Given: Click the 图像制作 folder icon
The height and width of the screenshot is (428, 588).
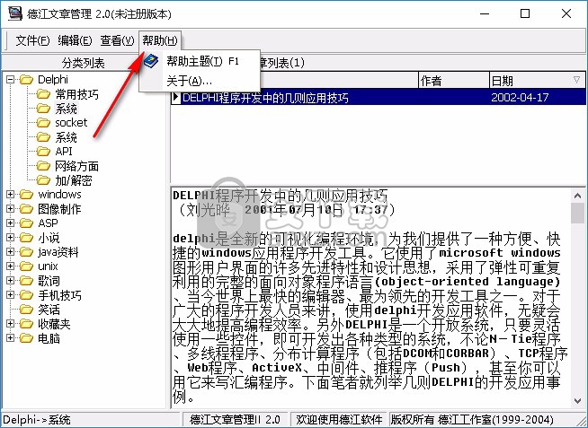Looking at the screenshot, I should [x=26, y=209].
